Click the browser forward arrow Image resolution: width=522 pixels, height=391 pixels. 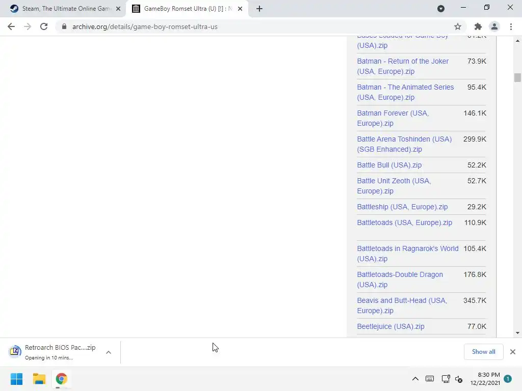(28, 26)
